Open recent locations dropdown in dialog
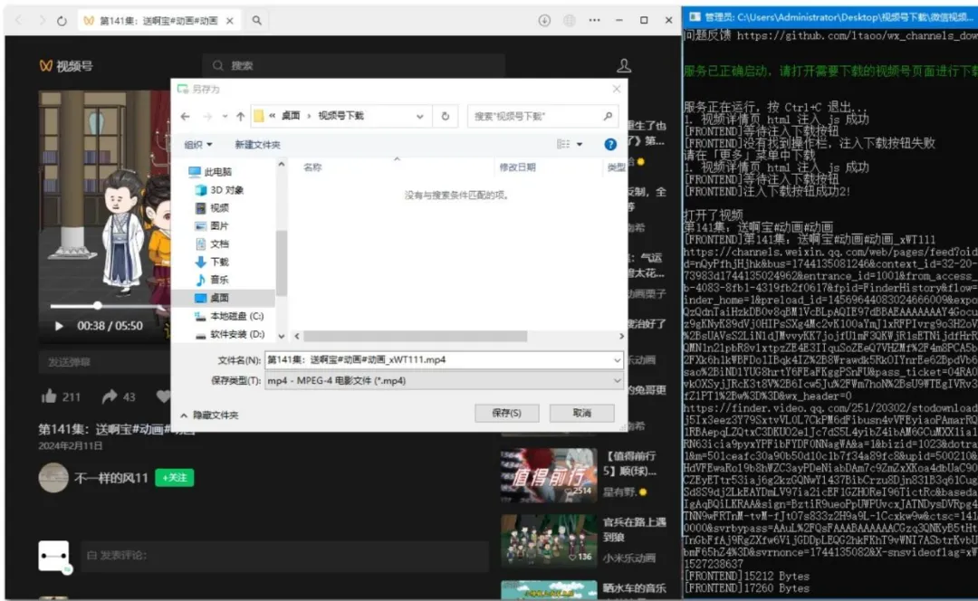Screen dimensions: 978x601 tap(225, 117)
